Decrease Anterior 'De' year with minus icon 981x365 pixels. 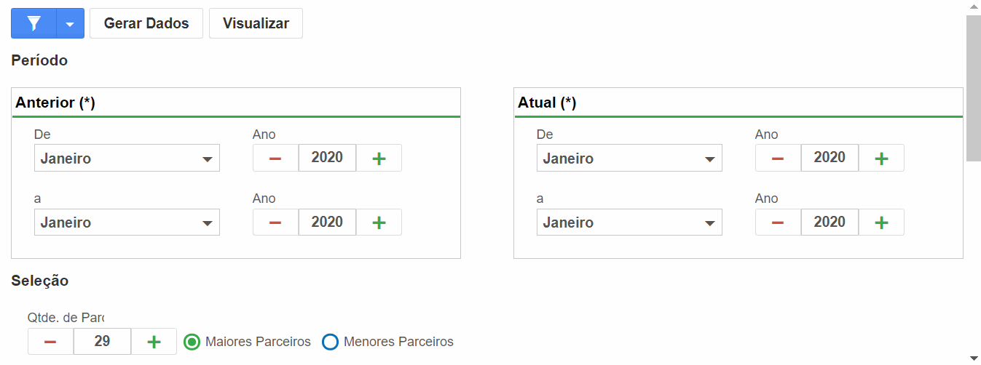pyautogui.click(x=275, y=158)
